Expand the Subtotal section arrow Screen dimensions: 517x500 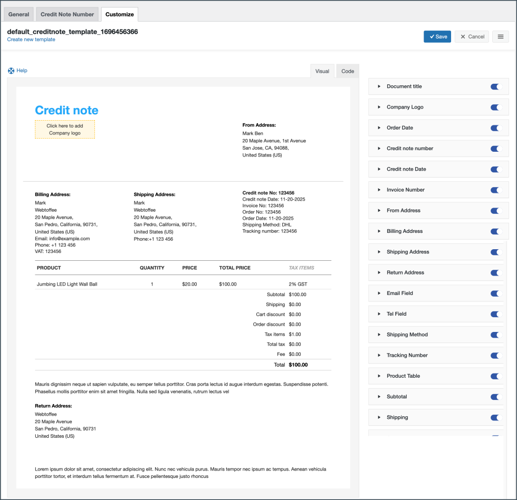379,397
